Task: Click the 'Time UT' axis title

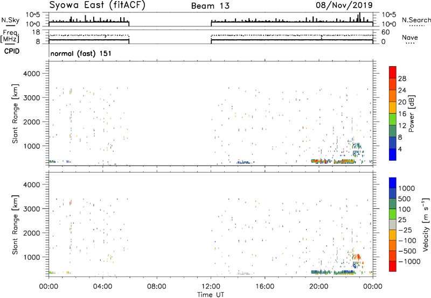Action: point(211,295)
